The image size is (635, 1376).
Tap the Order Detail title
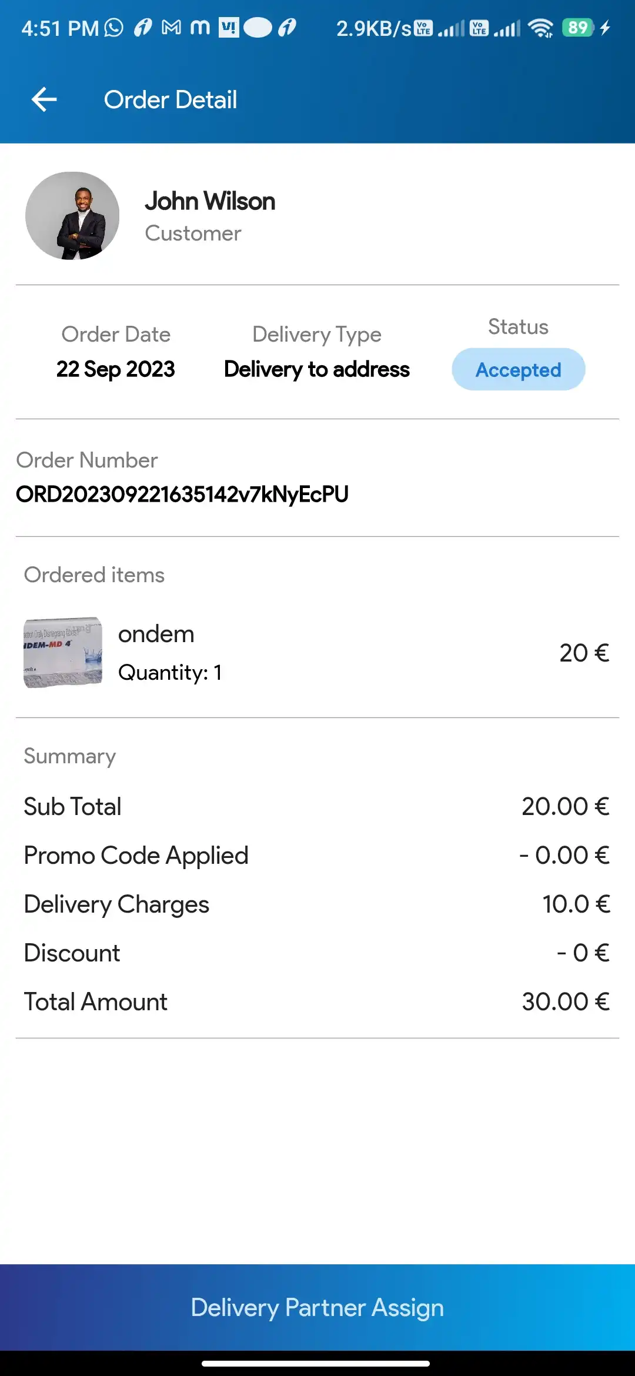(x=171, y=99)
